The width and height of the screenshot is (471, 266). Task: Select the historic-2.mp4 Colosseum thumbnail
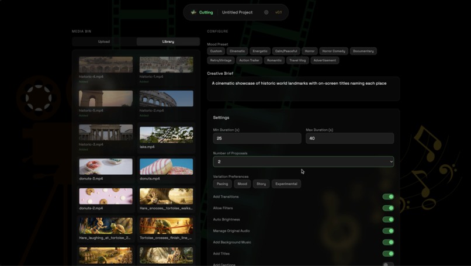pyautogui.click(x=166, y=98)
